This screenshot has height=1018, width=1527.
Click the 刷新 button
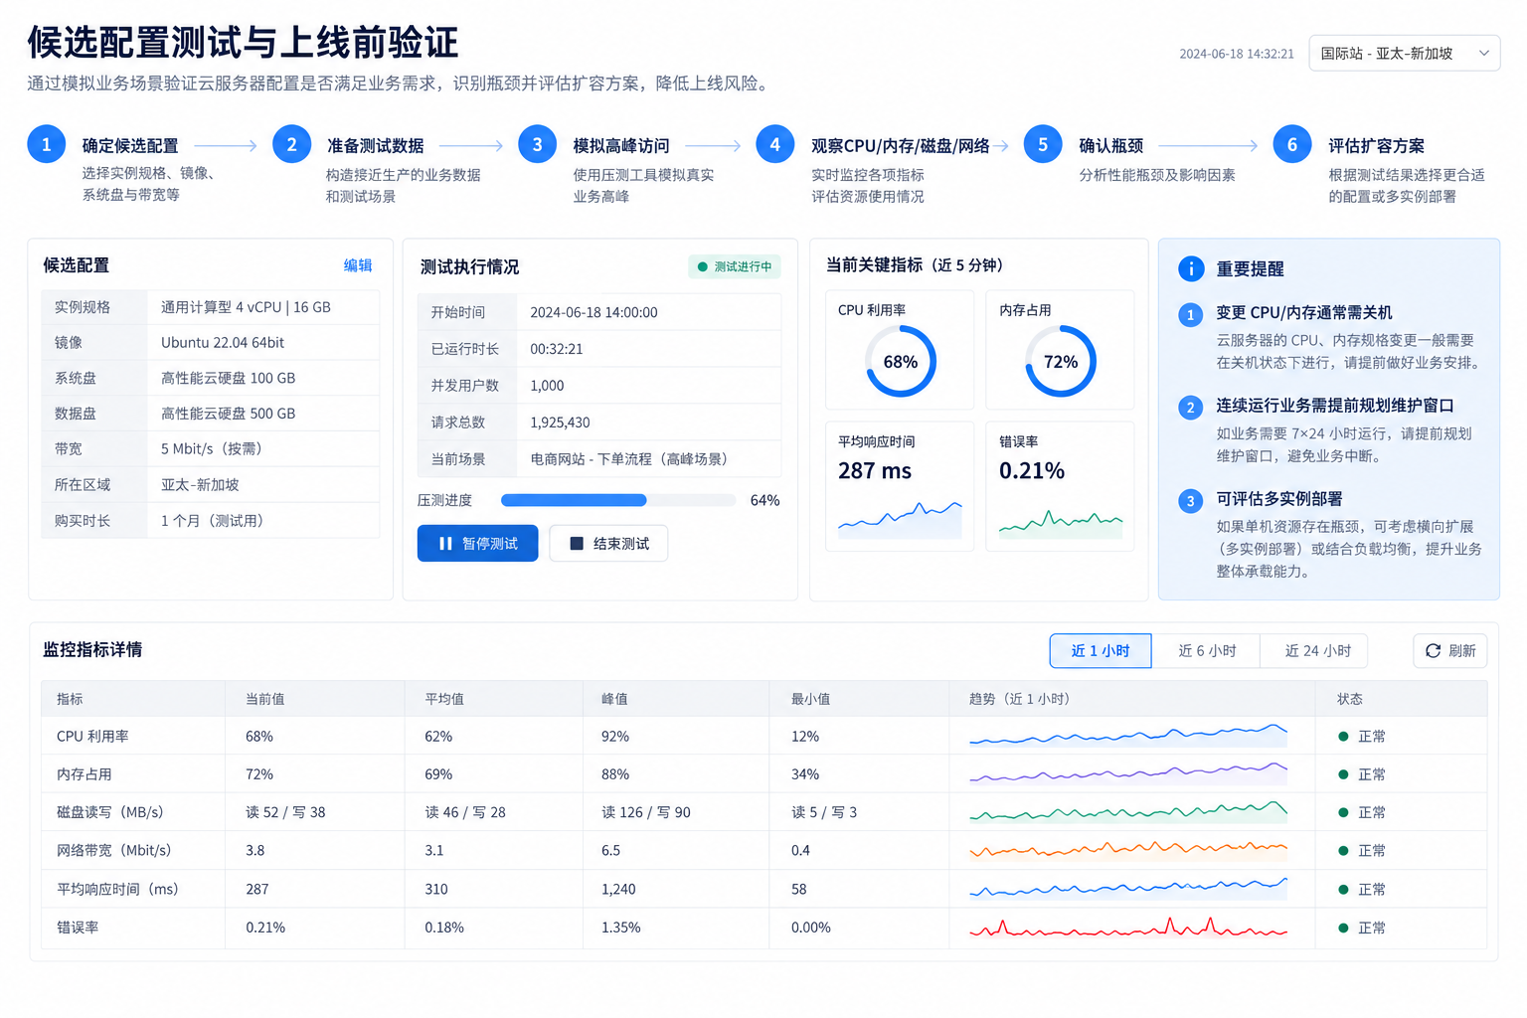click(x=1449, y=650)
